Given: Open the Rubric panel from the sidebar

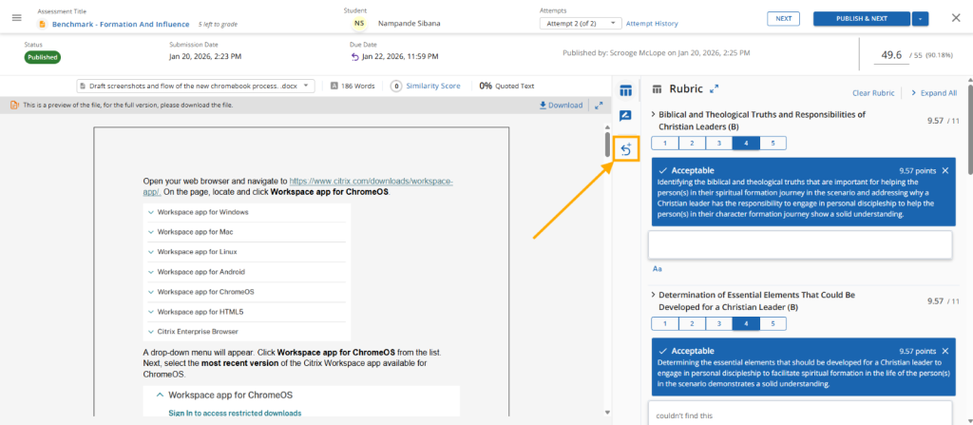Looking at the screenshot, I should (626, 91).
